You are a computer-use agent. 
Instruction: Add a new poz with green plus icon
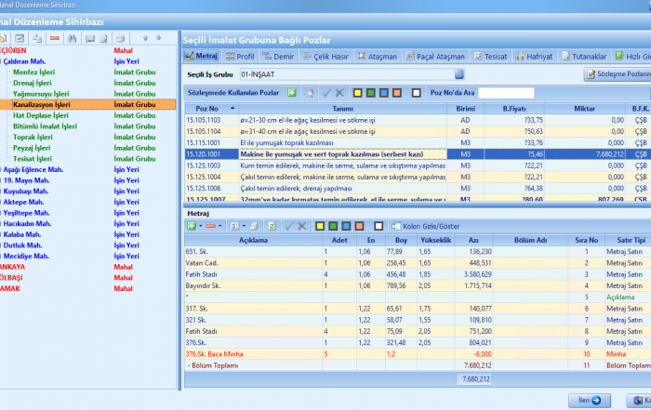[x=291, y=93]
